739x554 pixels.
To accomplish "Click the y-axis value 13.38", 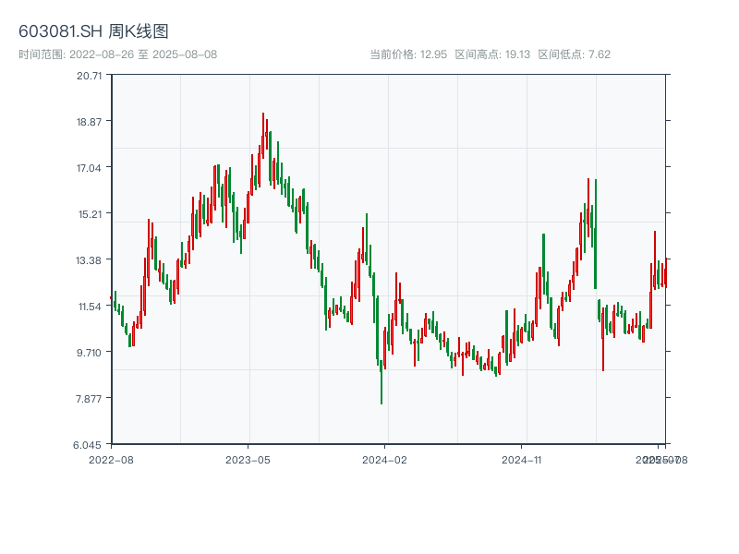I will click(x=89, y=260).
